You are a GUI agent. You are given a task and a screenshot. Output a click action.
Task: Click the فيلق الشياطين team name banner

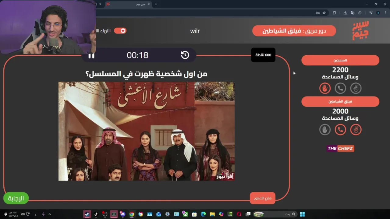coord(340,102)
